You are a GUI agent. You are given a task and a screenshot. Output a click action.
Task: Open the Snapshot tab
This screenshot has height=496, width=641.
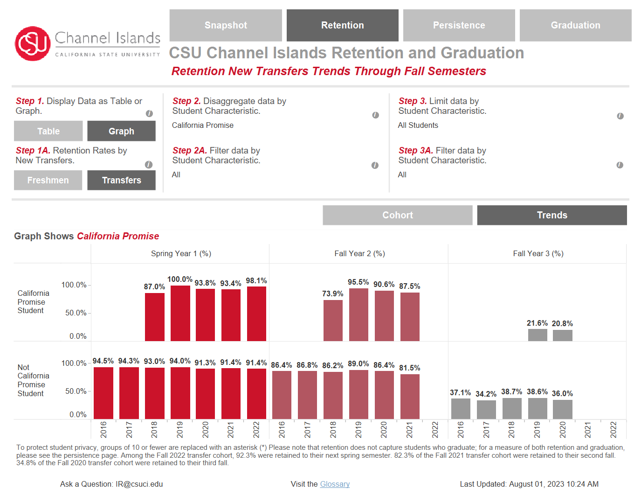tap(226, 25)
